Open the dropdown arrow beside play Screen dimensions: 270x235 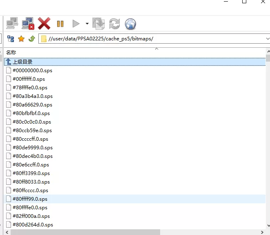point(87,24)
